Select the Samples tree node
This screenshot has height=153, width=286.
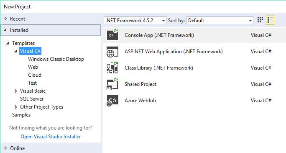(x=21, y=115)
